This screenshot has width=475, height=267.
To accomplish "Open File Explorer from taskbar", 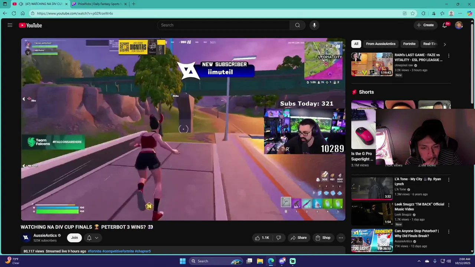I will [260, 261].
